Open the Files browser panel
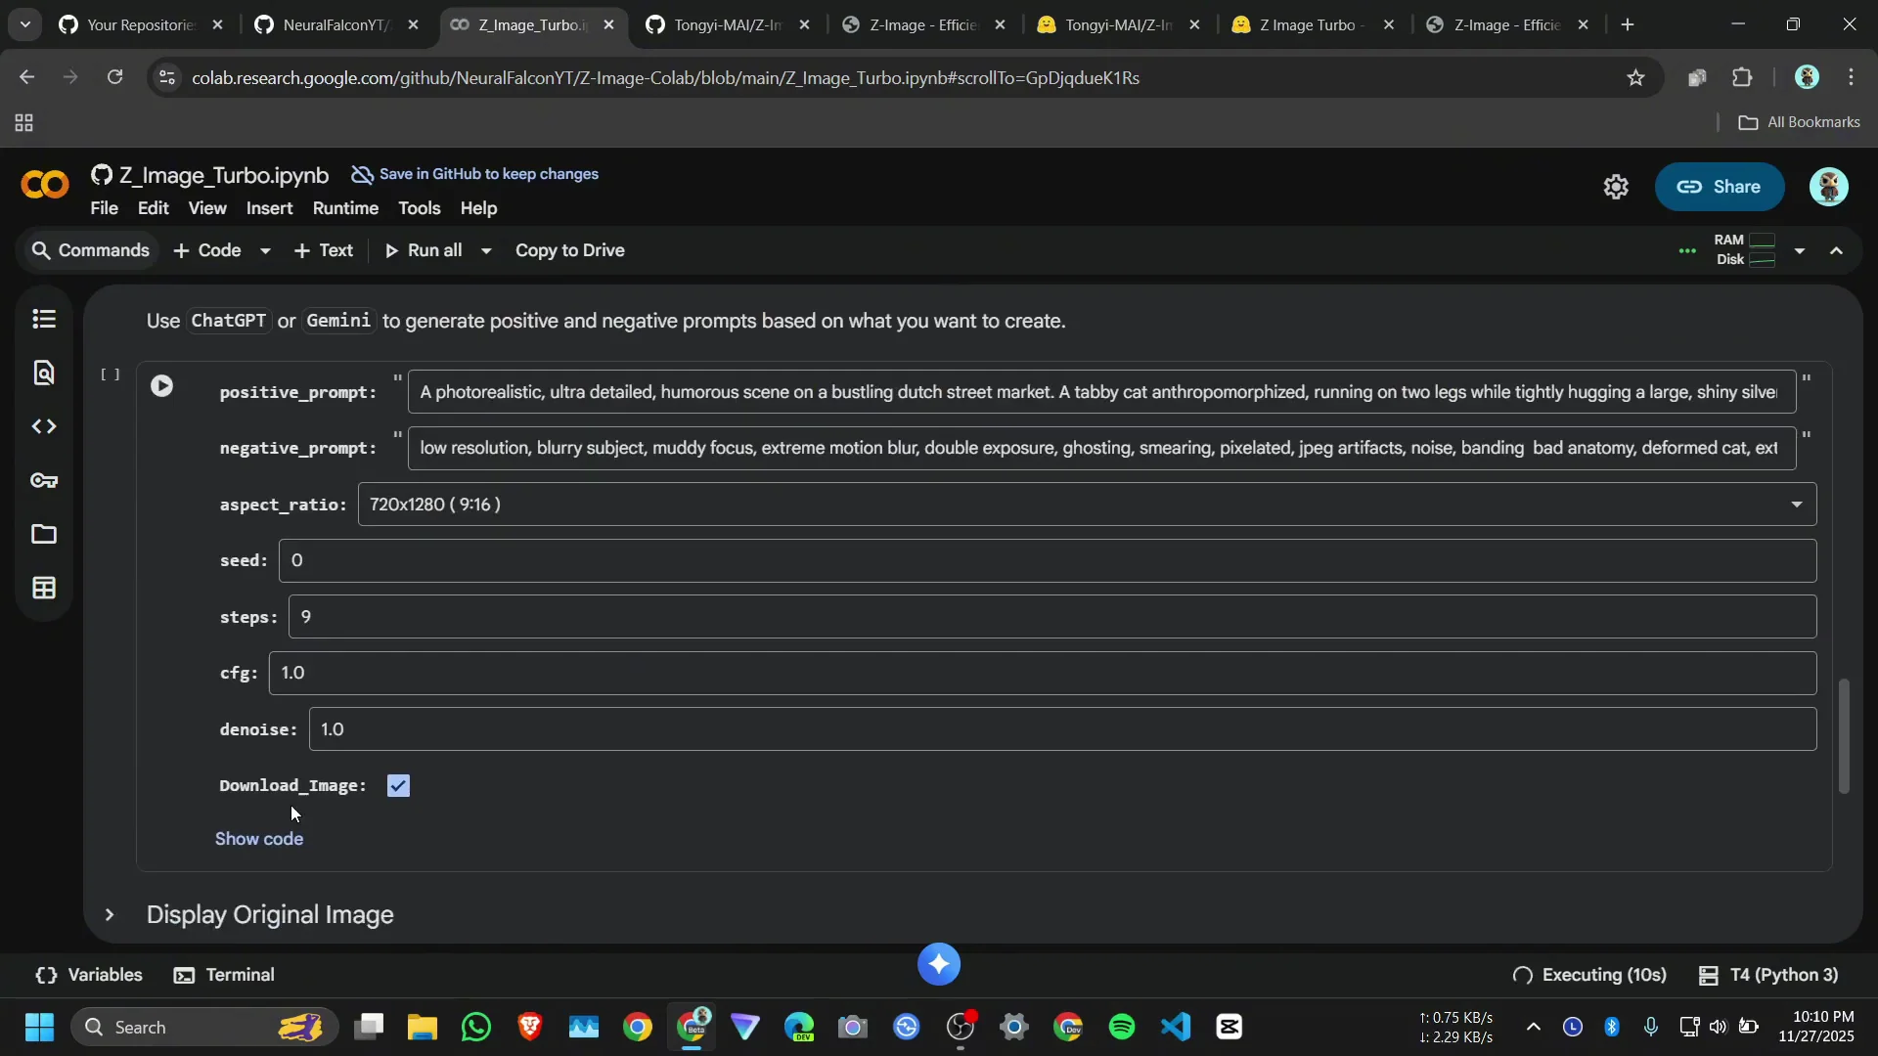This screenshot has width=1878, height=1056. pyautogui.click(x=44, y=534)
